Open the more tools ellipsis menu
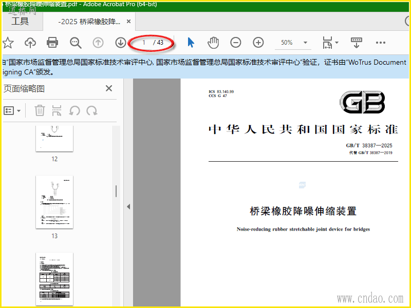 [381, 43]
